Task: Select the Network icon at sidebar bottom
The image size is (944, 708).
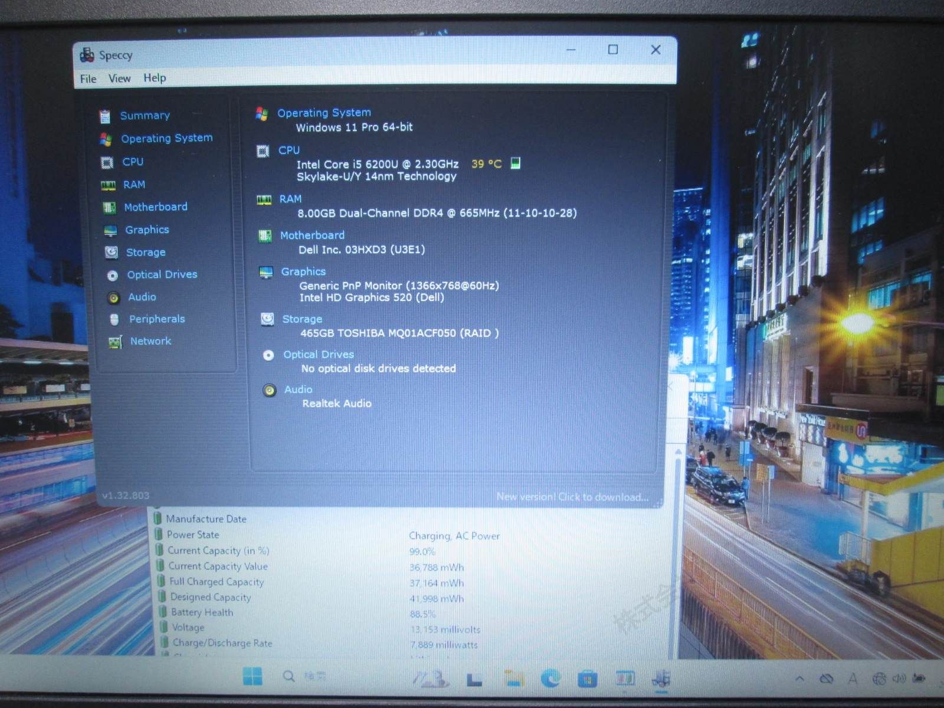Action: tap(114, 342)
